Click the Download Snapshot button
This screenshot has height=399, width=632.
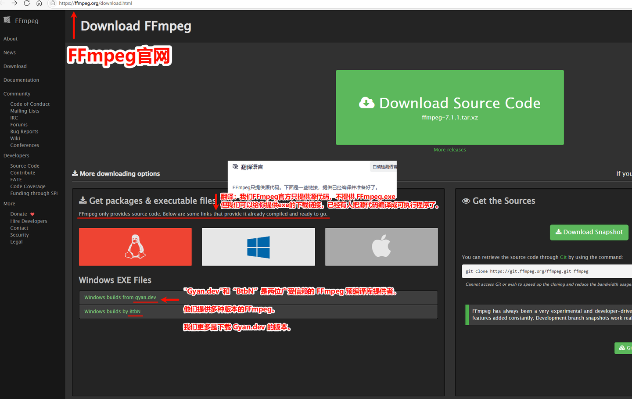pos(589,232)
